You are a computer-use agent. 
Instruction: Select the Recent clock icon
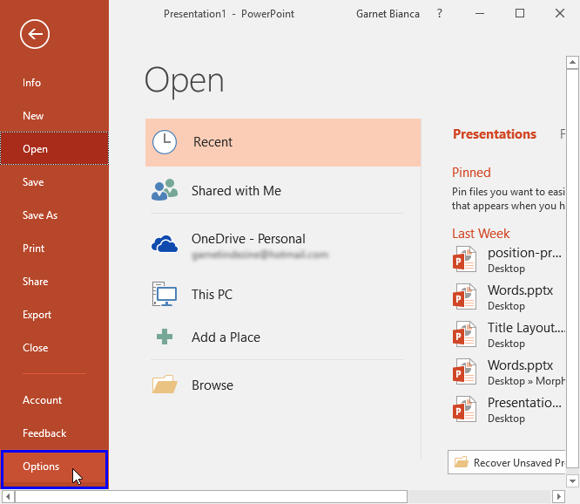coord(165,142)
